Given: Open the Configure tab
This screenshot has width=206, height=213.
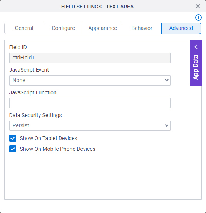Looking at the screenshot, I should (64, 28).
